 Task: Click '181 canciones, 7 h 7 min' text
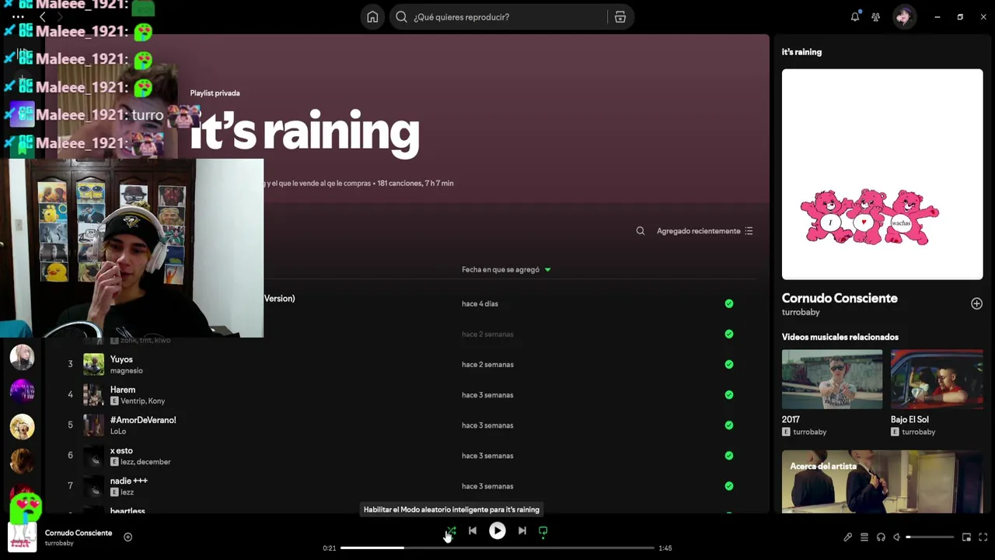click(x=415, y=184)
